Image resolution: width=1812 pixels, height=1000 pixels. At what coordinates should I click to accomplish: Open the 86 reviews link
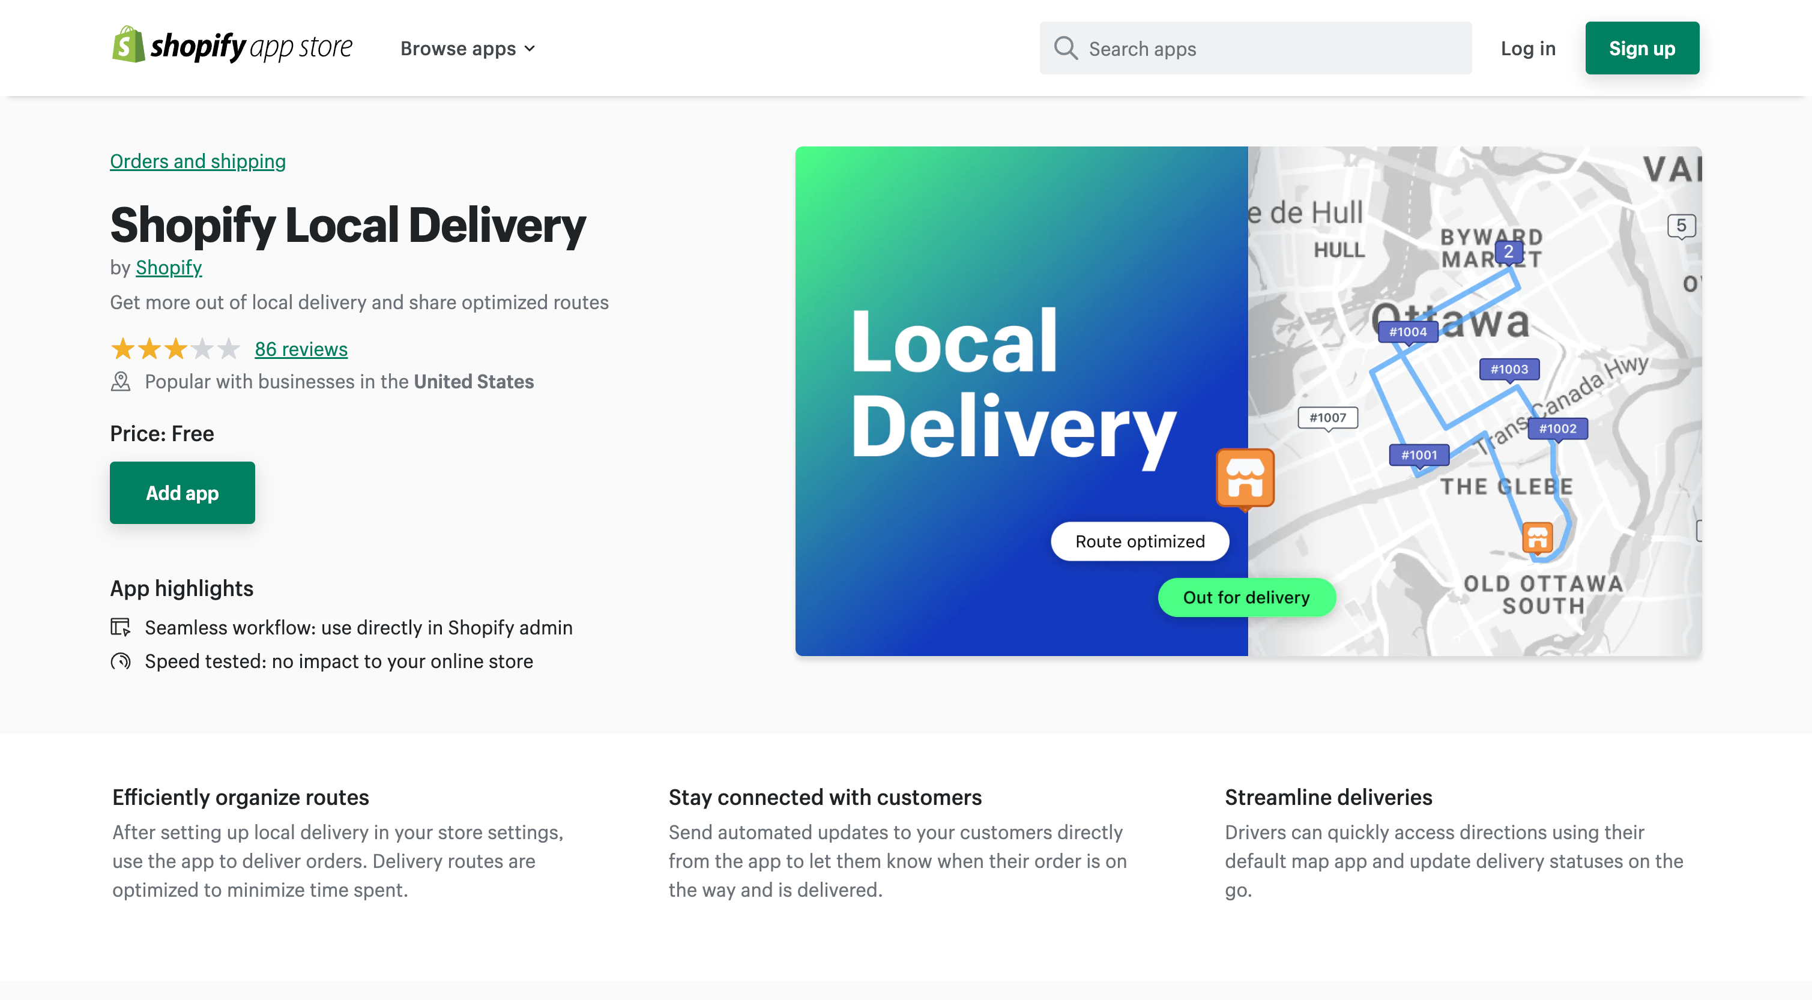301,349
